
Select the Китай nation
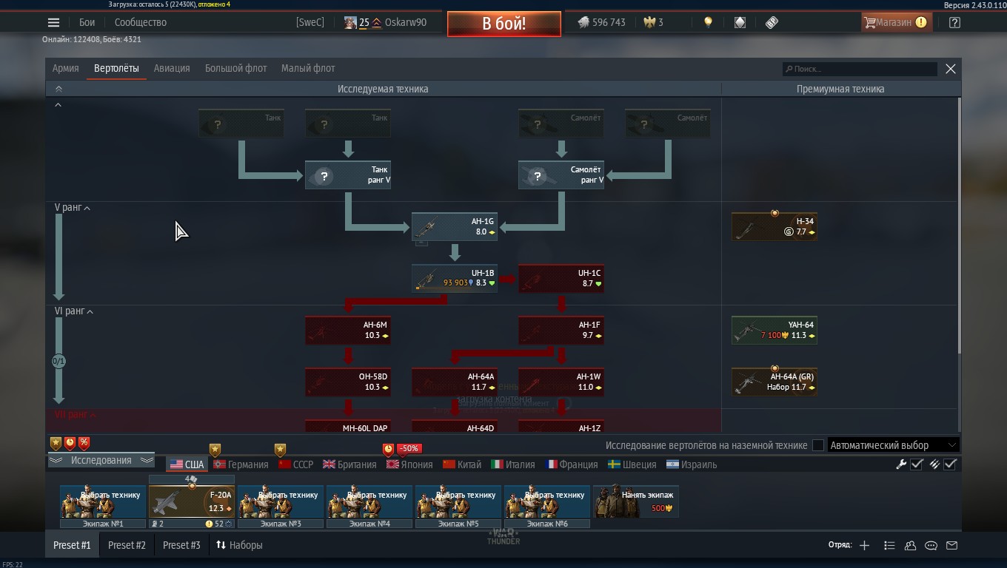[462, 464]
